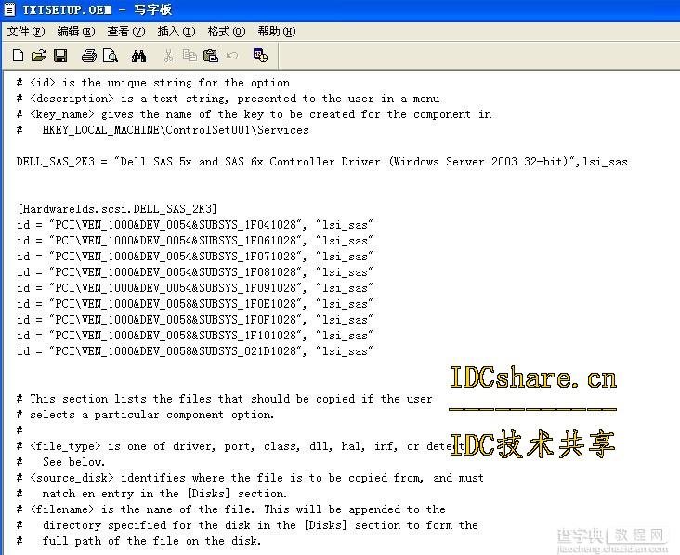Open the 帮助(H) menu
Viewport: 680px width, 555px height.
tap(277, 32)
